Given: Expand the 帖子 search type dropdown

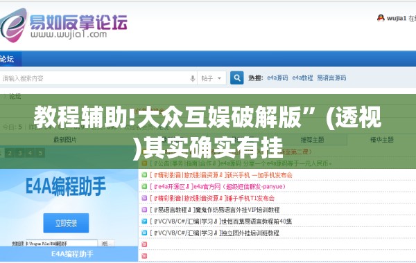Looking at the screenshot, I should coord(211,78).
